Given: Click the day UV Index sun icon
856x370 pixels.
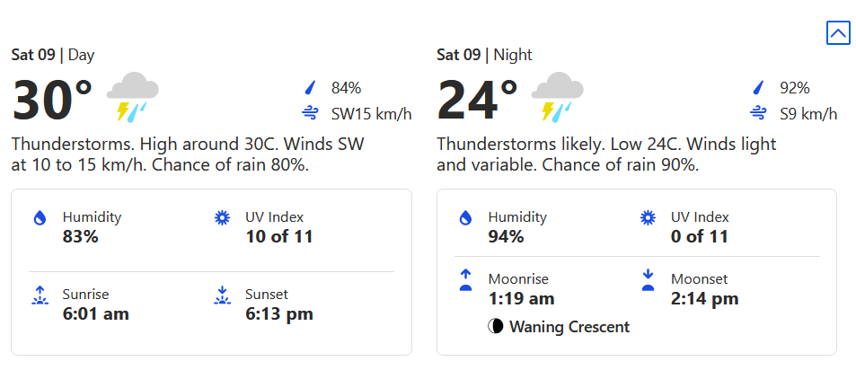Looking at the screenshot, I should coord(222,218).
